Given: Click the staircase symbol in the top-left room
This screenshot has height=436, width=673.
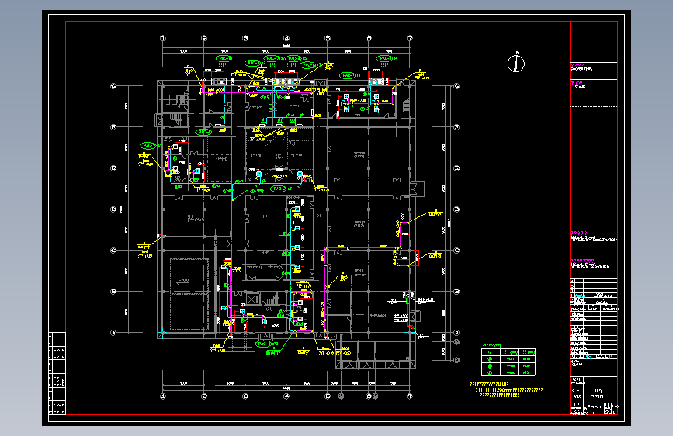Looking at the screenshot, I should pyautogui.click(x=176, y=119).
